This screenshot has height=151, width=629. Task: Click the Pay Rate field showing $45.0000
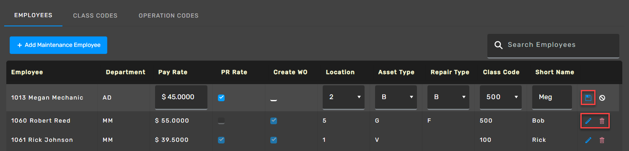181,97
